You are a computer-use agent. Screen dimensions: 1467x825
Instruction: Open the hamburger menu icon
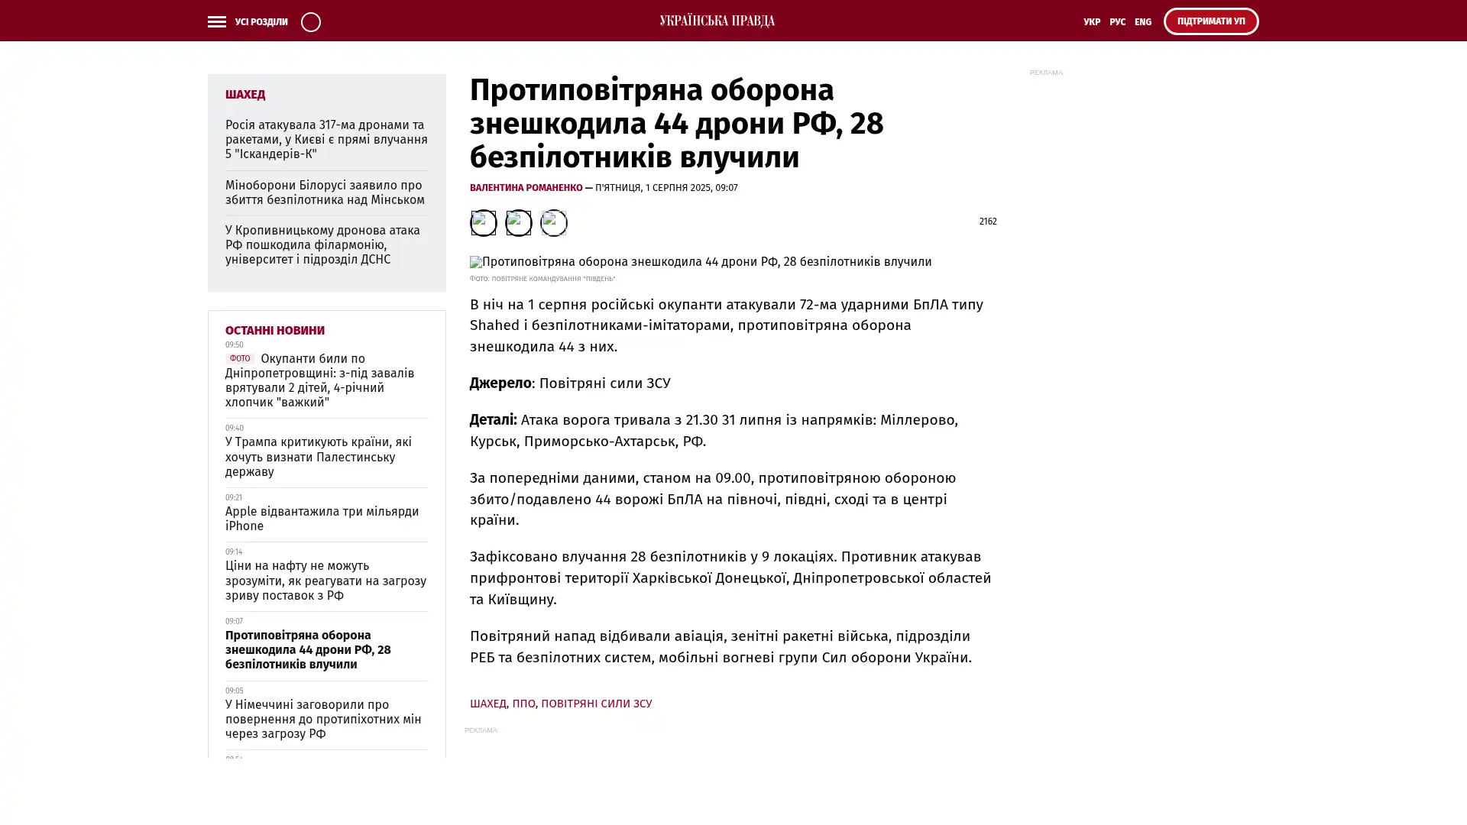216,22
